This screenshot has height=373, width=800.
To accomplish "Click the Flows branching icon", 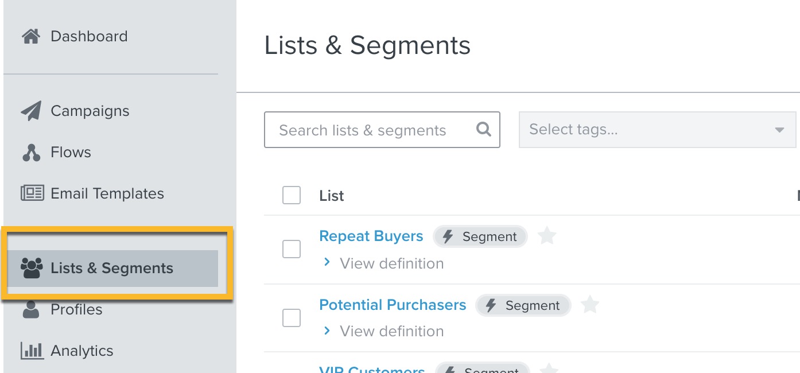I will click(x=31, y=153).
